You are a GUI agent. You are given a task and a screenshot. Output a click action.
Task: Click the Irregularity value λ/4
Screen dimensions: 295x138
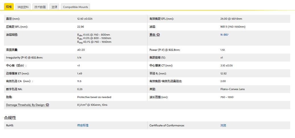(79, 58)
